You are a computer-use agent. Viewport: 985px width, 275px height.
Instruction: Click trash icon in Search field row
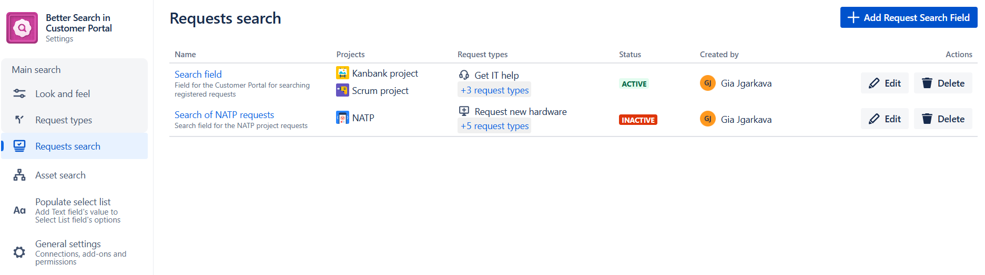tap(927, 83)
